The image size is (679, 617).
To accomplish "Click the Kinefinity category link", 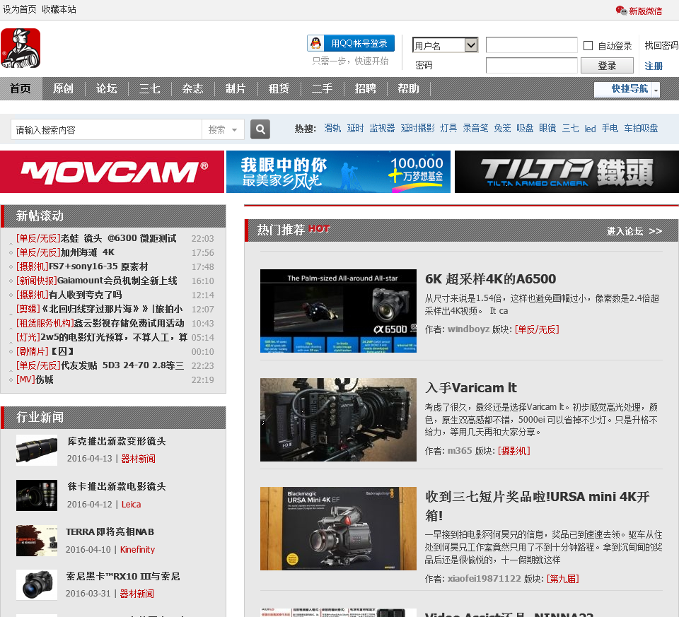I will (x=137, y=549).
